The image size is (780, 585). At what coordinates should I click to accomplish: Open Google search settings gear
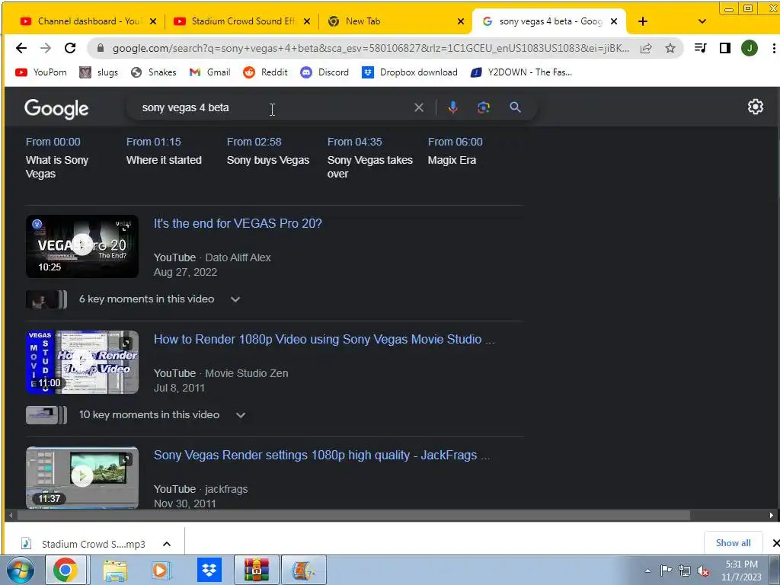click(x=755, y=107)
